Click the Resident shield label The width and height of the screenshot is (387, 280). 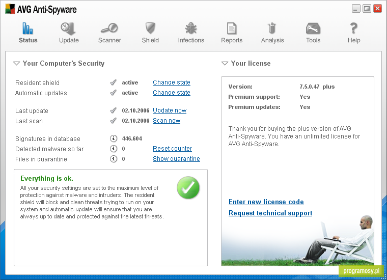point(37,82)
